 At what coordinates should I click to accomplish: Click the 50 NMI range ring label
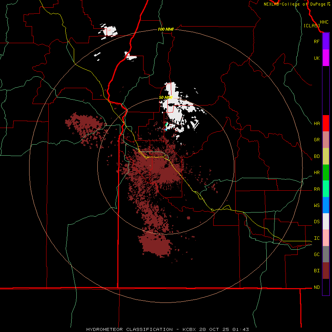click(x=166, y=98)
